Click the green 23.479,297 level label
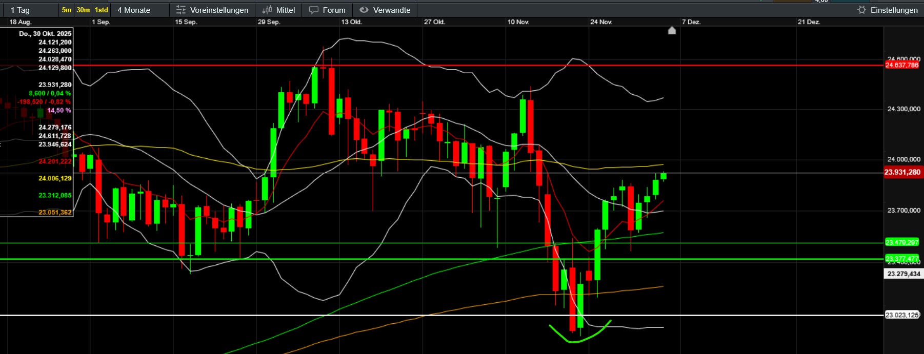 (x=902, y=242)
